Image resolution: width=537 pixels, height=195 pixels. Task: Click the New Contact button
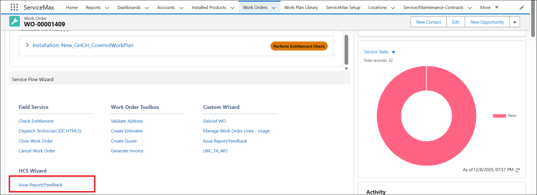coord(428,22)
